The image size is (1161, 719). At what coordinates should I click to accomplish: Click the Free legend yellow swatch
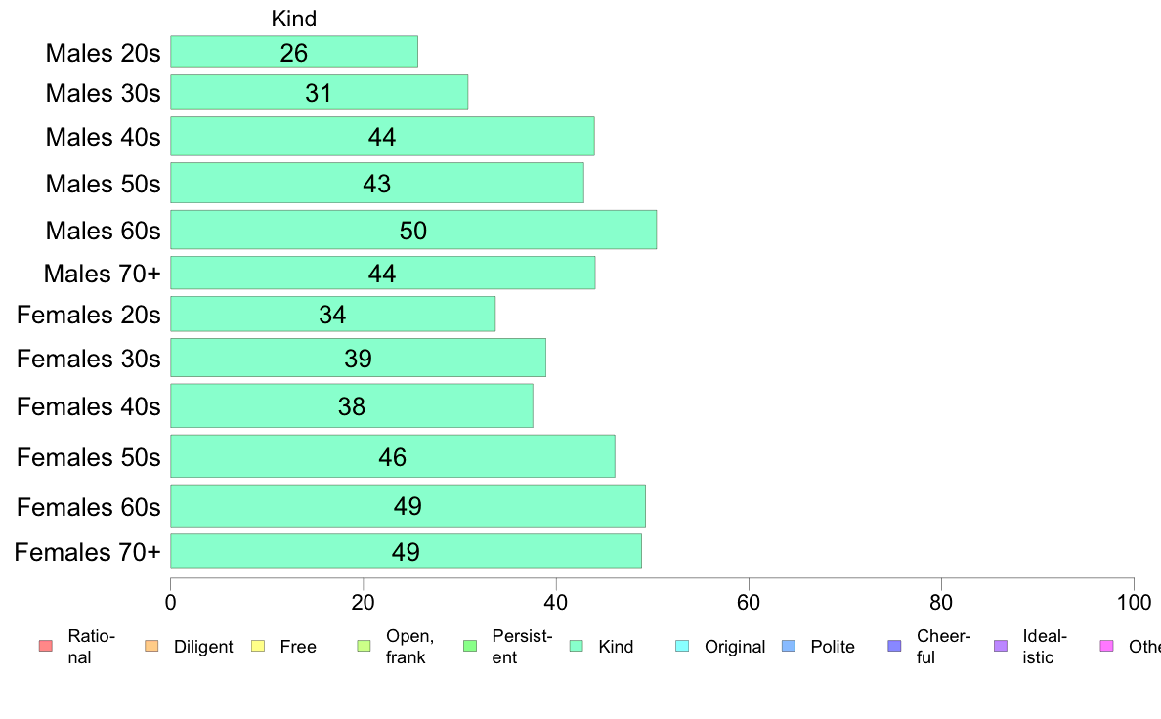[x=258, y=646]
